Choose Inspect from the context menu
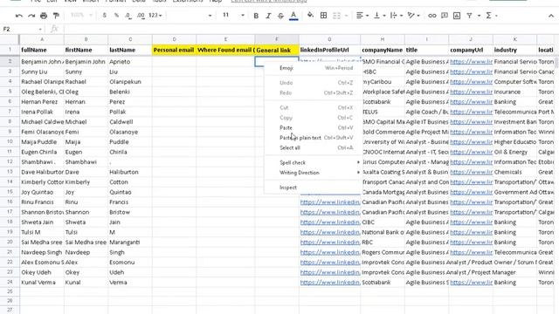This screenshot has width=559, height=314. click(x=314, y=188)
